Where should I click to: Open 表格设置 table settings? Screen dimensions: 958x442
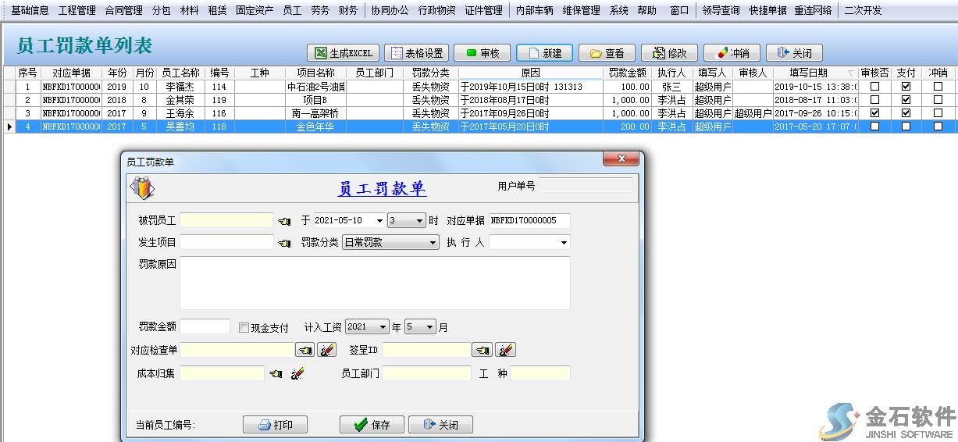point(417,53)
